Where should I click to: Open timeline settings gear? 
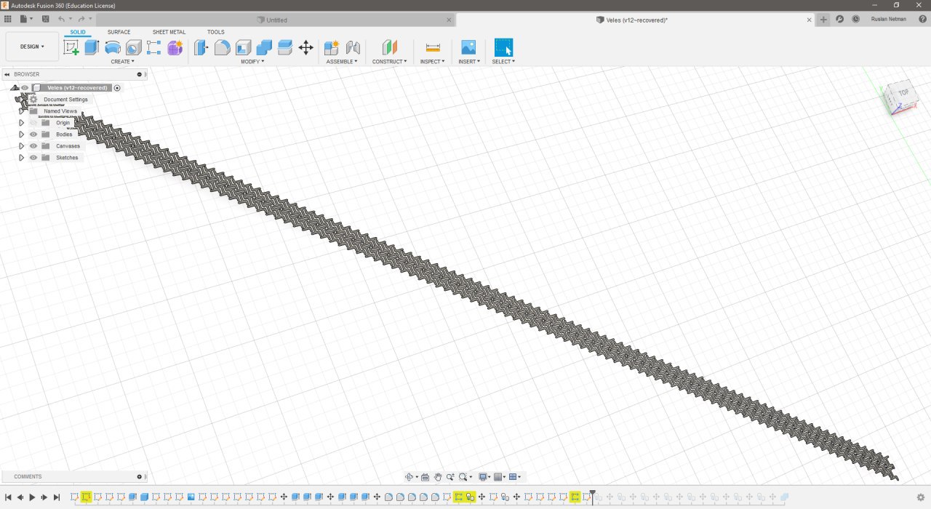[921, 497]
